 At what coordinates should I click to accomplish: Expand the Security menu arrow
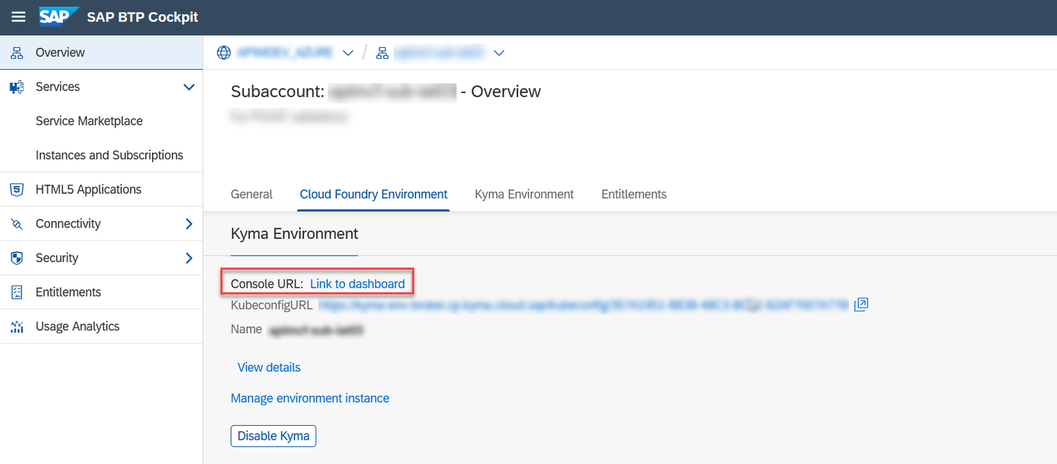click(189, 258)
